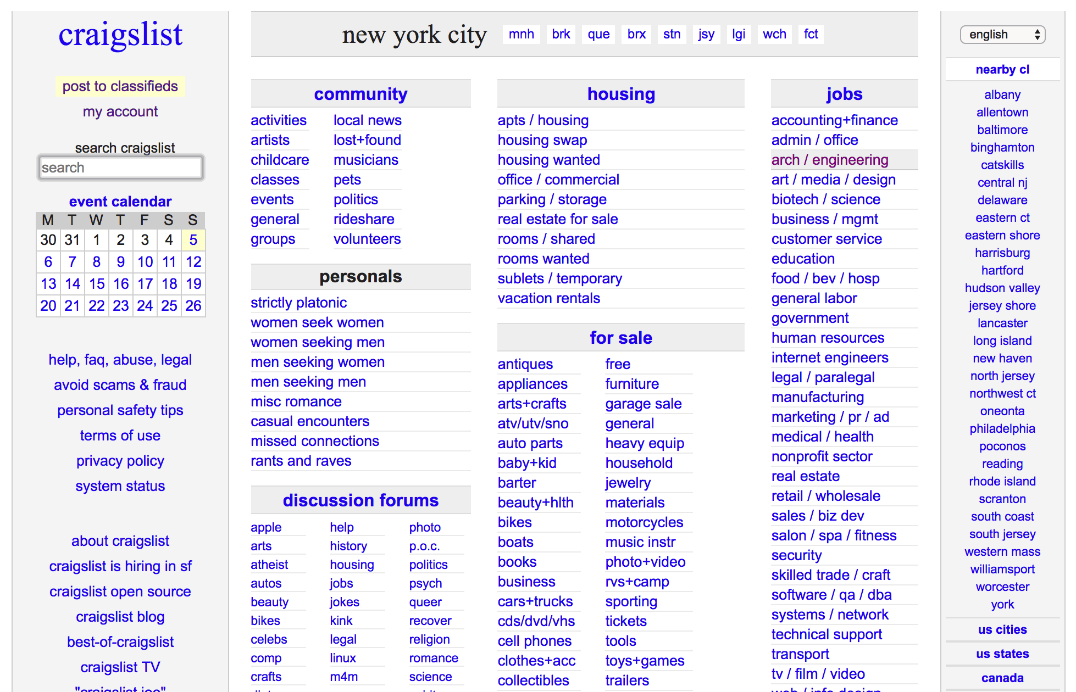Image resolution: width=1076 pixels, height=692 pixels.
Task: Click the craigslist logo
Action: [x=120, y=35]
